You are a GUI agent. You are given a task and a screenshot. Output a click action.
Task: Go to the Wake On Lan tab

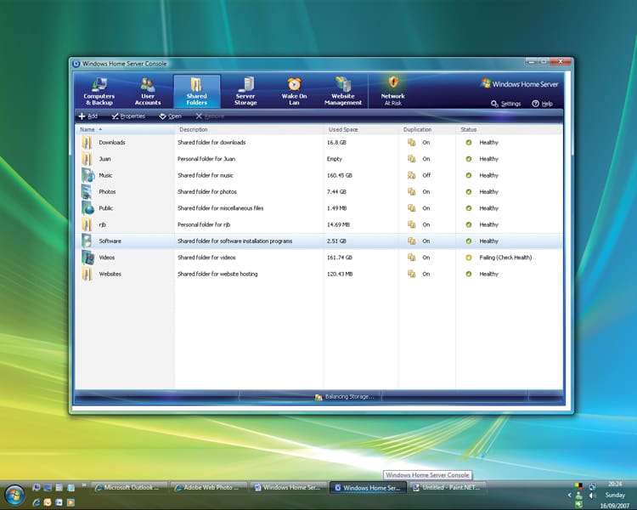[294, 92]
